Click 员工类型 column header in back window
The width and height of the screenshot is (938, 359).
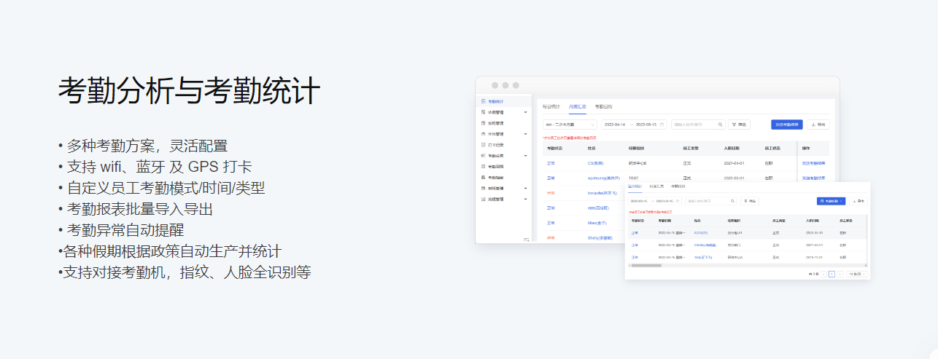point(691,148)
